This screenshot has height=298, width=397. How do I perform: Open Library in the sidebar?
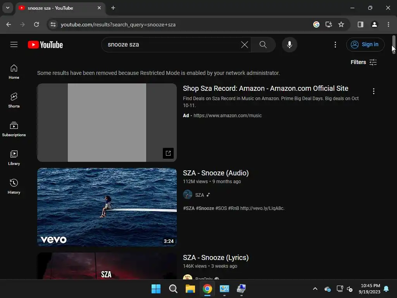pos(14,158)
